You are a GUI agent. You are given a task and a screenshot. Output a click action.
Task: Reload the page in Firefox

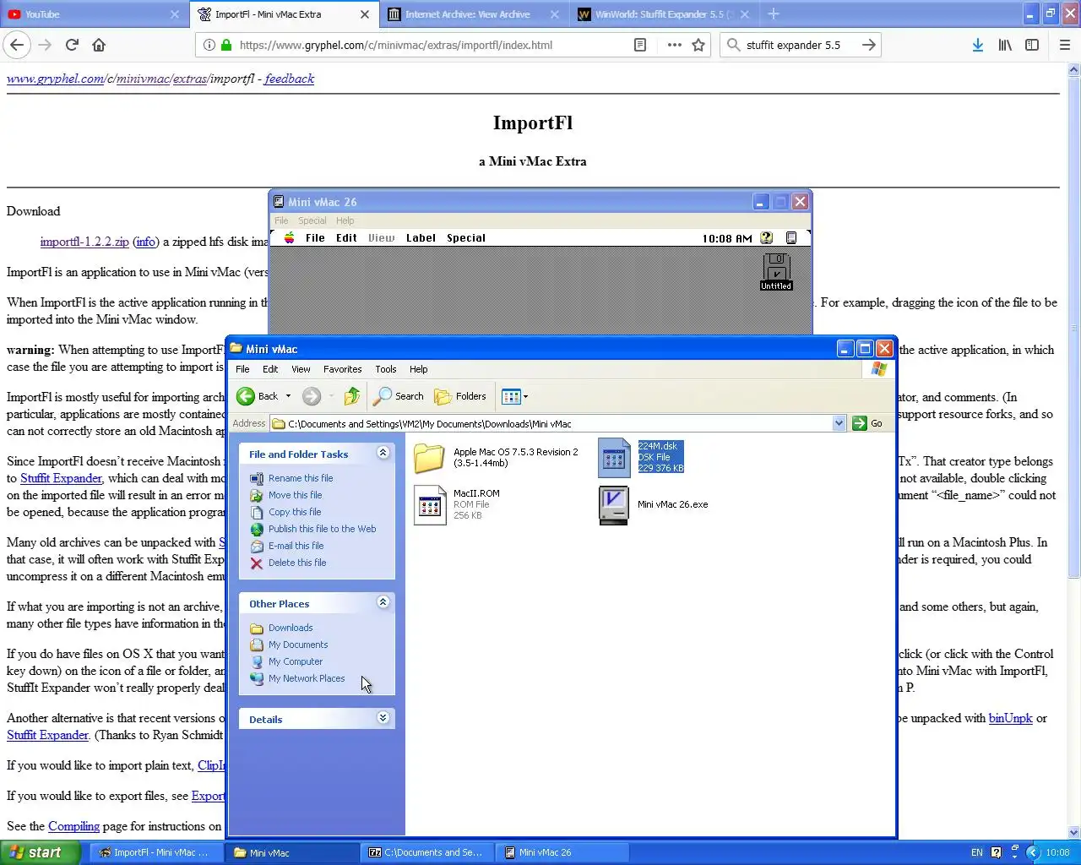pos(72,45)
